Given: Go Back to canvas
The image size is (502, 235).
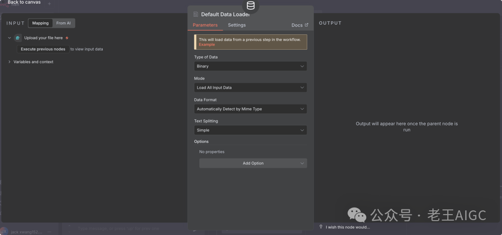Looking at the screenshot, I should point(24,2).
